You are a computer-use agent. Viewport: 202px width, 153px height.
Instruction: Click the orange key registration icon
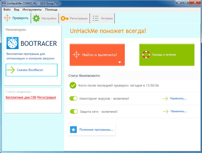pos(65,18)
